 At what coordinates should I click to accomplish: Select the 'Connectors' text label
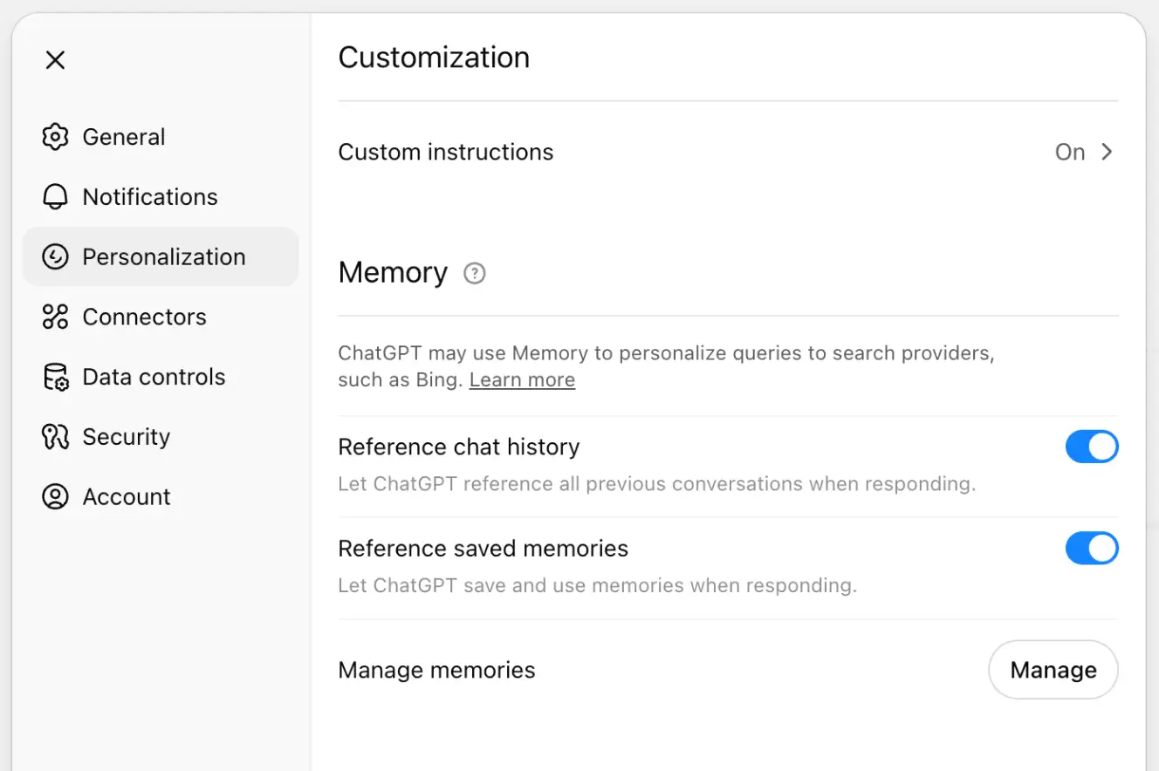tap(144, 317)
